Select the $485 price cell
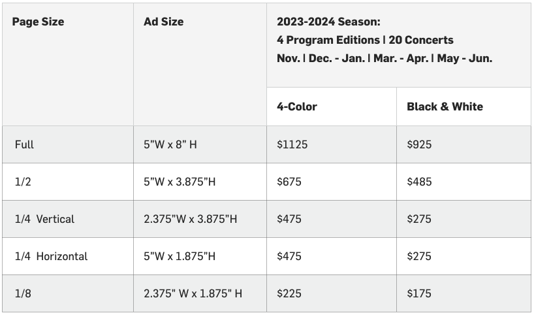Viewport: 534px width, 315px height. pyautogui.click(x=419, y=182)
